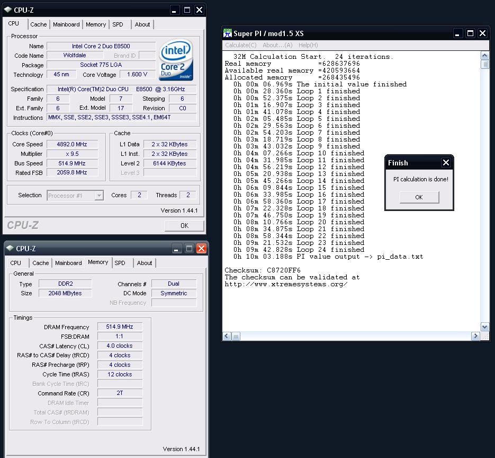
Task: Click the DRAM Frequency value 514.9 MHz
Action: pyautogui.click(x=120, y=327)
